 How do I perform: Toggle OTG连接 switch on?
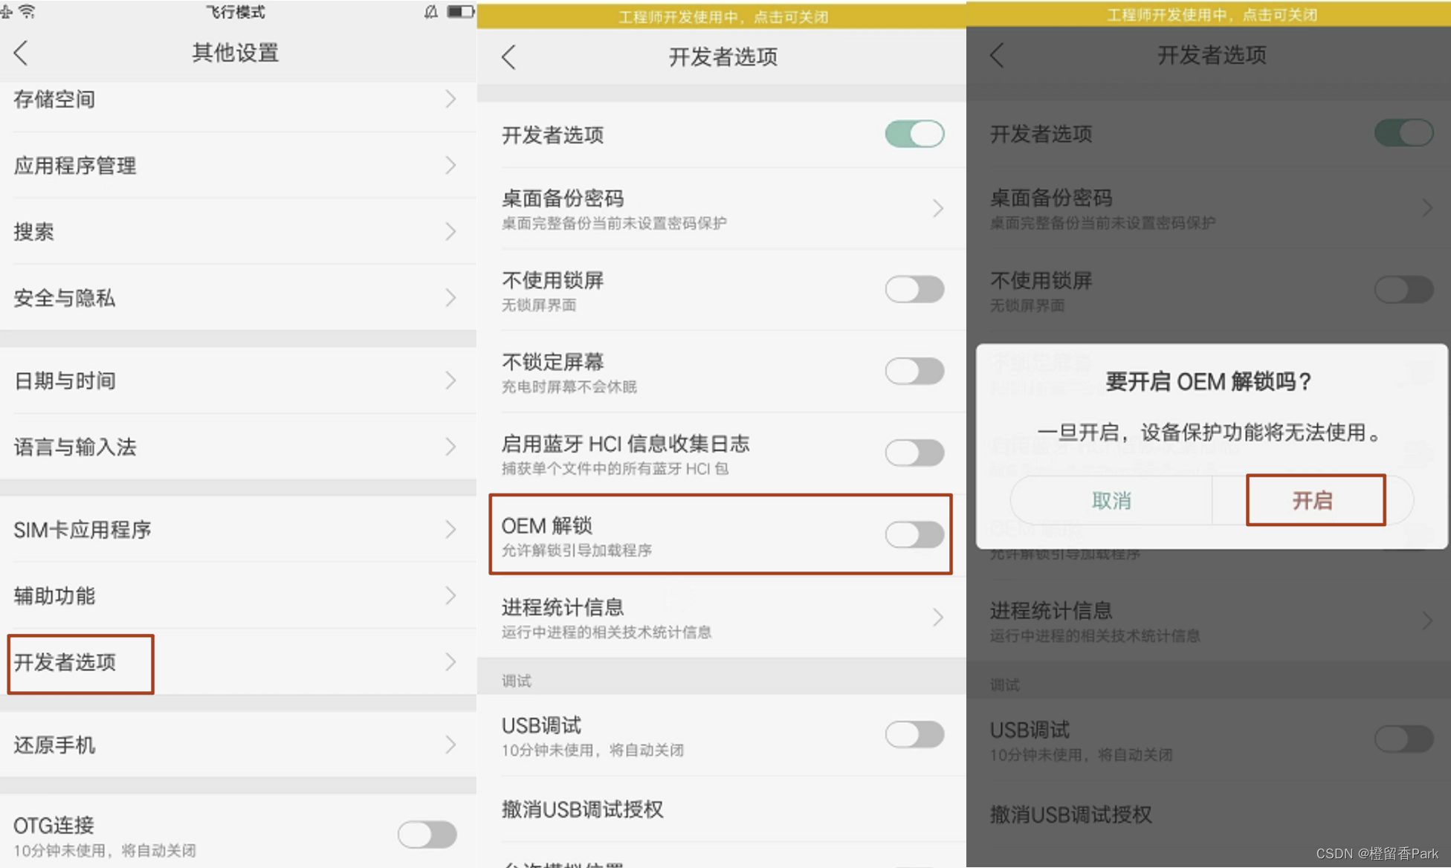(x=427, y=834)
